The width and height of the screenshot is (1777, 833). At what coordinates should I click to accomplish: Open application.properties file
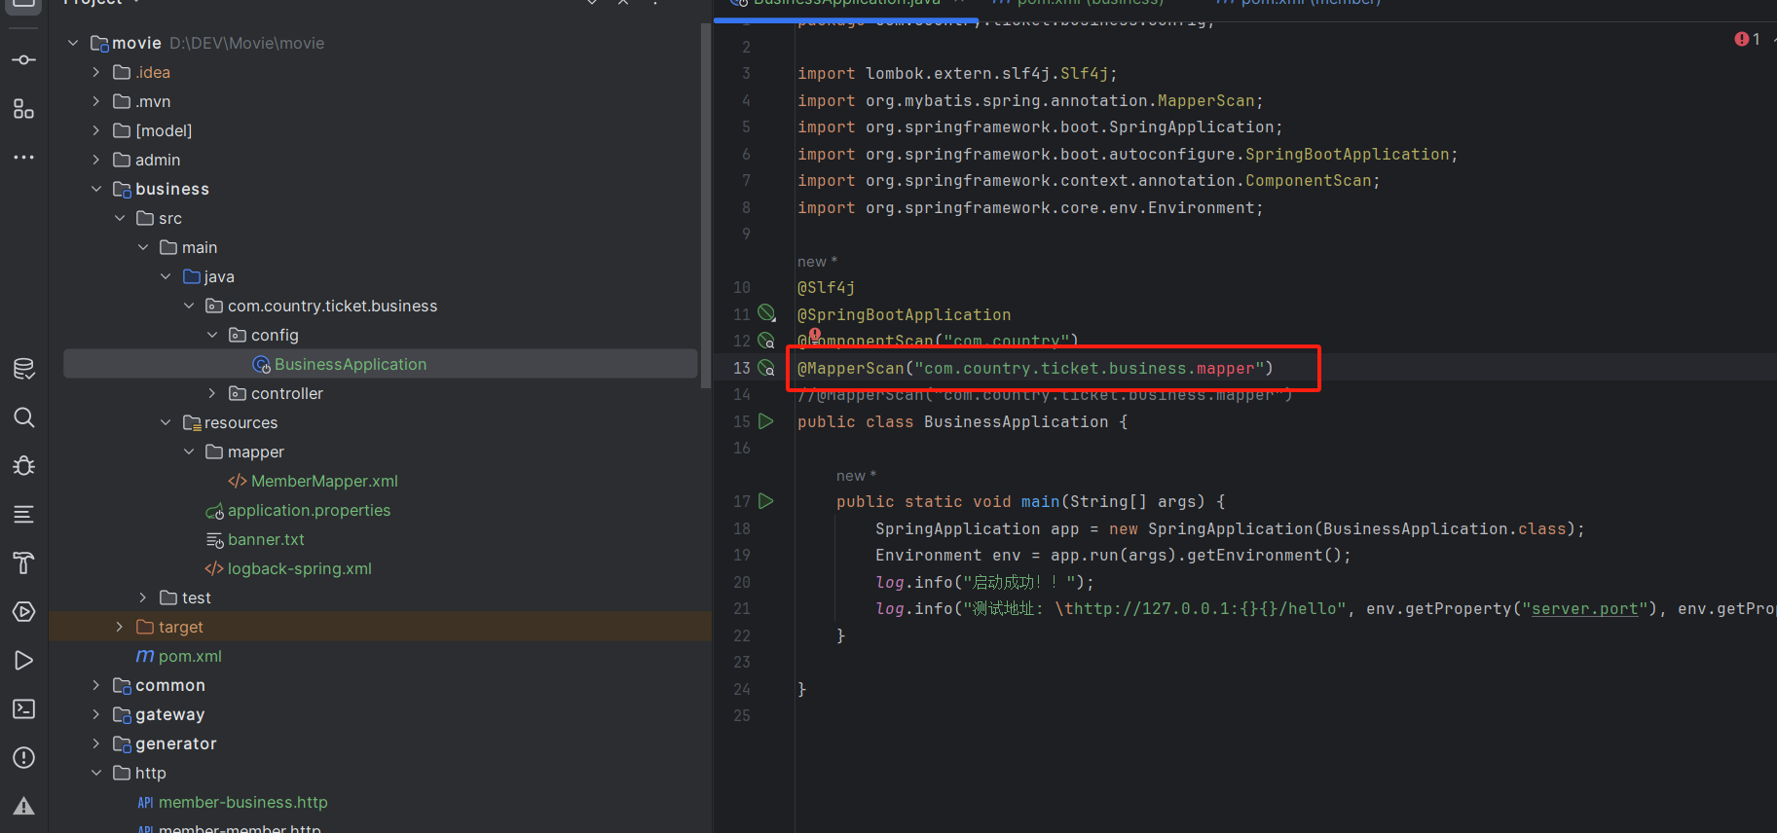click(x=309, y=510)
